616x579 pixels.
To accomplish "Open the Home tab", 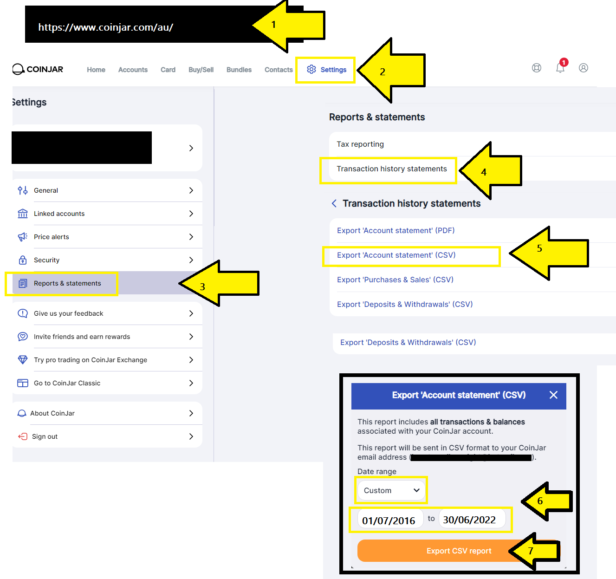I will click(96, 70).
